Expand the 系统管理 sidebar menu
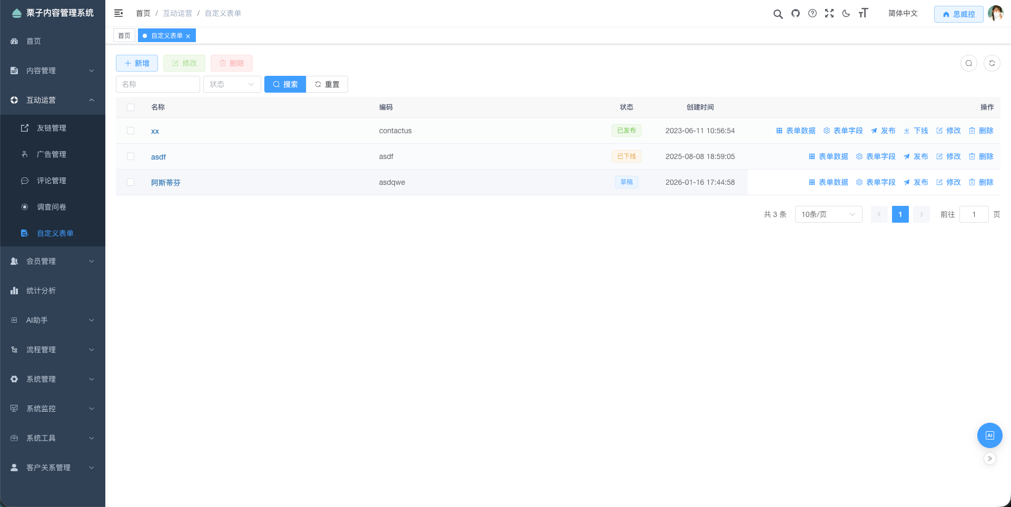This screenshot has height=507, width=1011. [x=53, y=379]
